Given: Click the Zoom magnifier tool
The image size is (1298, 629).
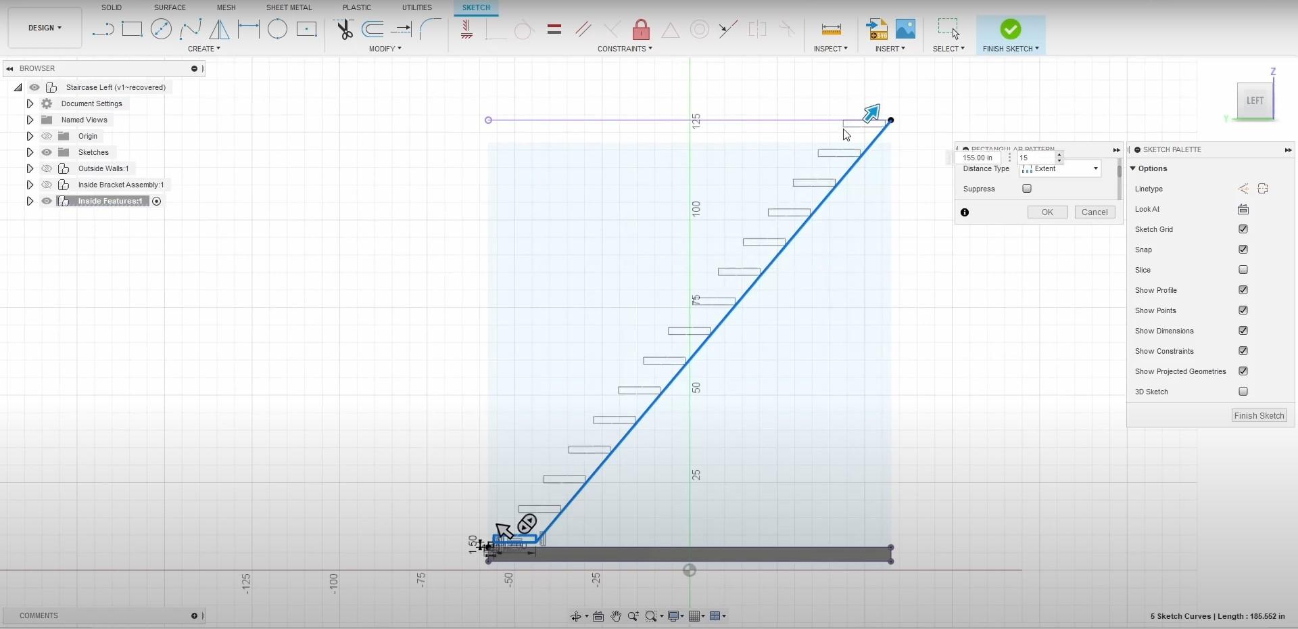Looking at the screenshot, I should click(x=633, y=616).
